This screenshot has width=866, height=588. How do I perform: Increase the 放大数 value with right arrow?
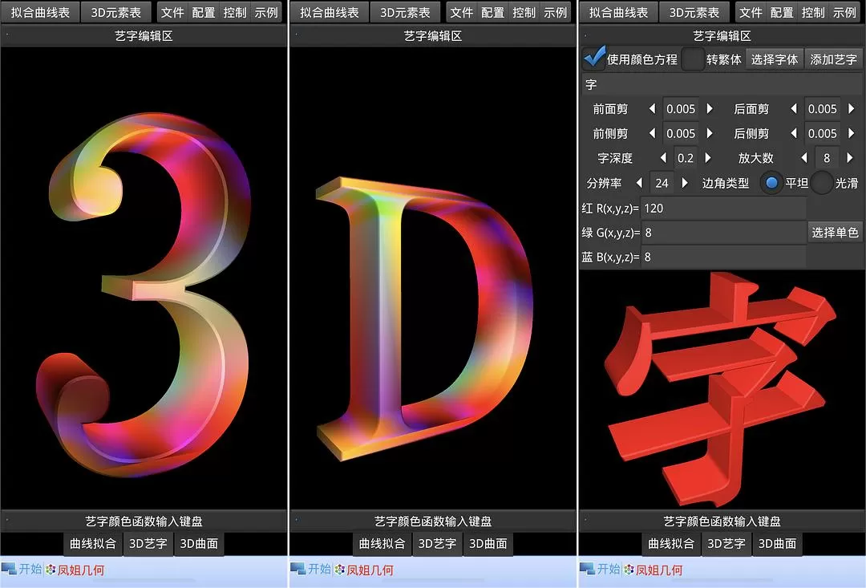click(x=850, y=158)
